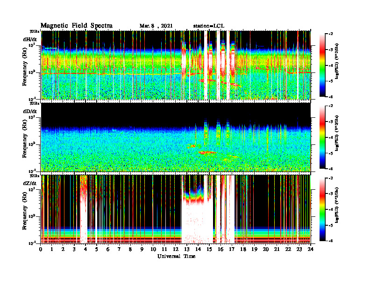Click the "-3" tick on dZ/dt color bar

click(x=330, y=194)
